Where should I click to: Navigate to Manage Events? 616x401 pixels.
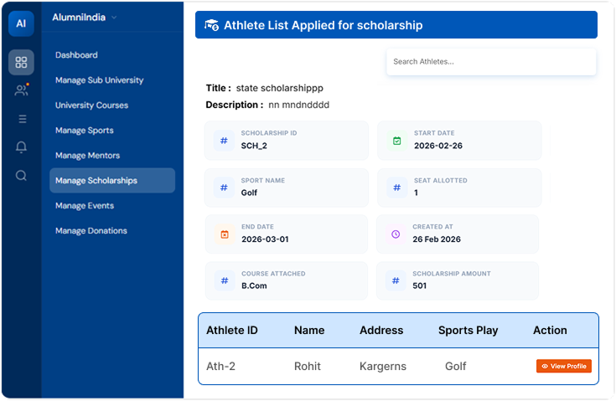[84, 206]
